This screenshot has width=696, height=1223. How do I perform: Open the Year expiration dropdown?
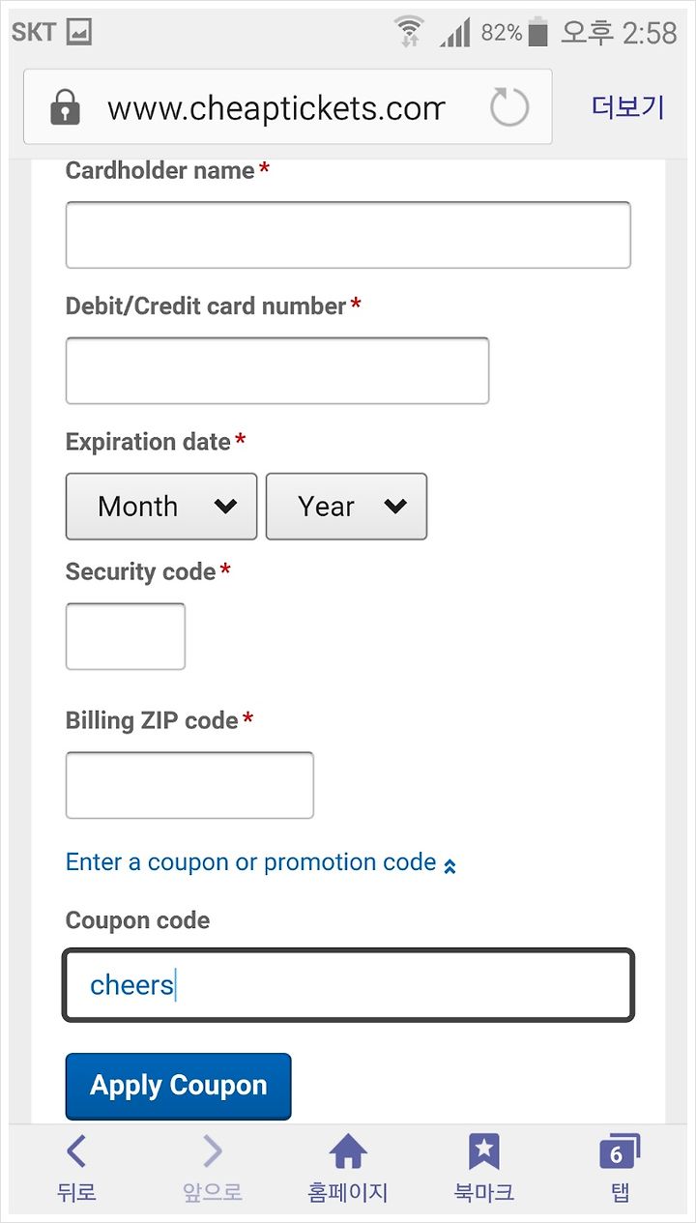click(x=346, y=506)
